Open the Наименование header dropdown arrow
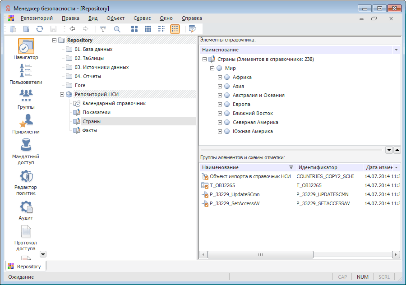 396,50
